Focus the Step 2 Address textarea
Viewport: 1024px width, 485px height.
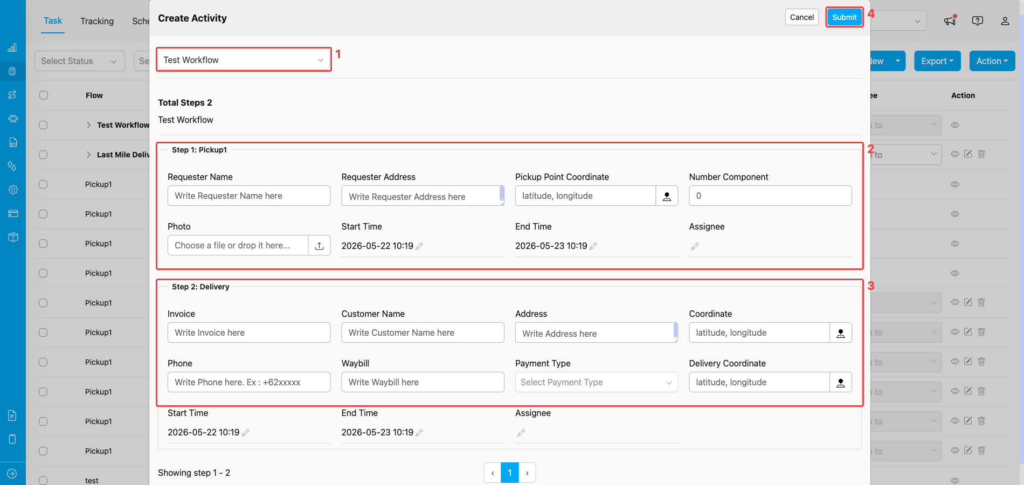pos(597,333)
